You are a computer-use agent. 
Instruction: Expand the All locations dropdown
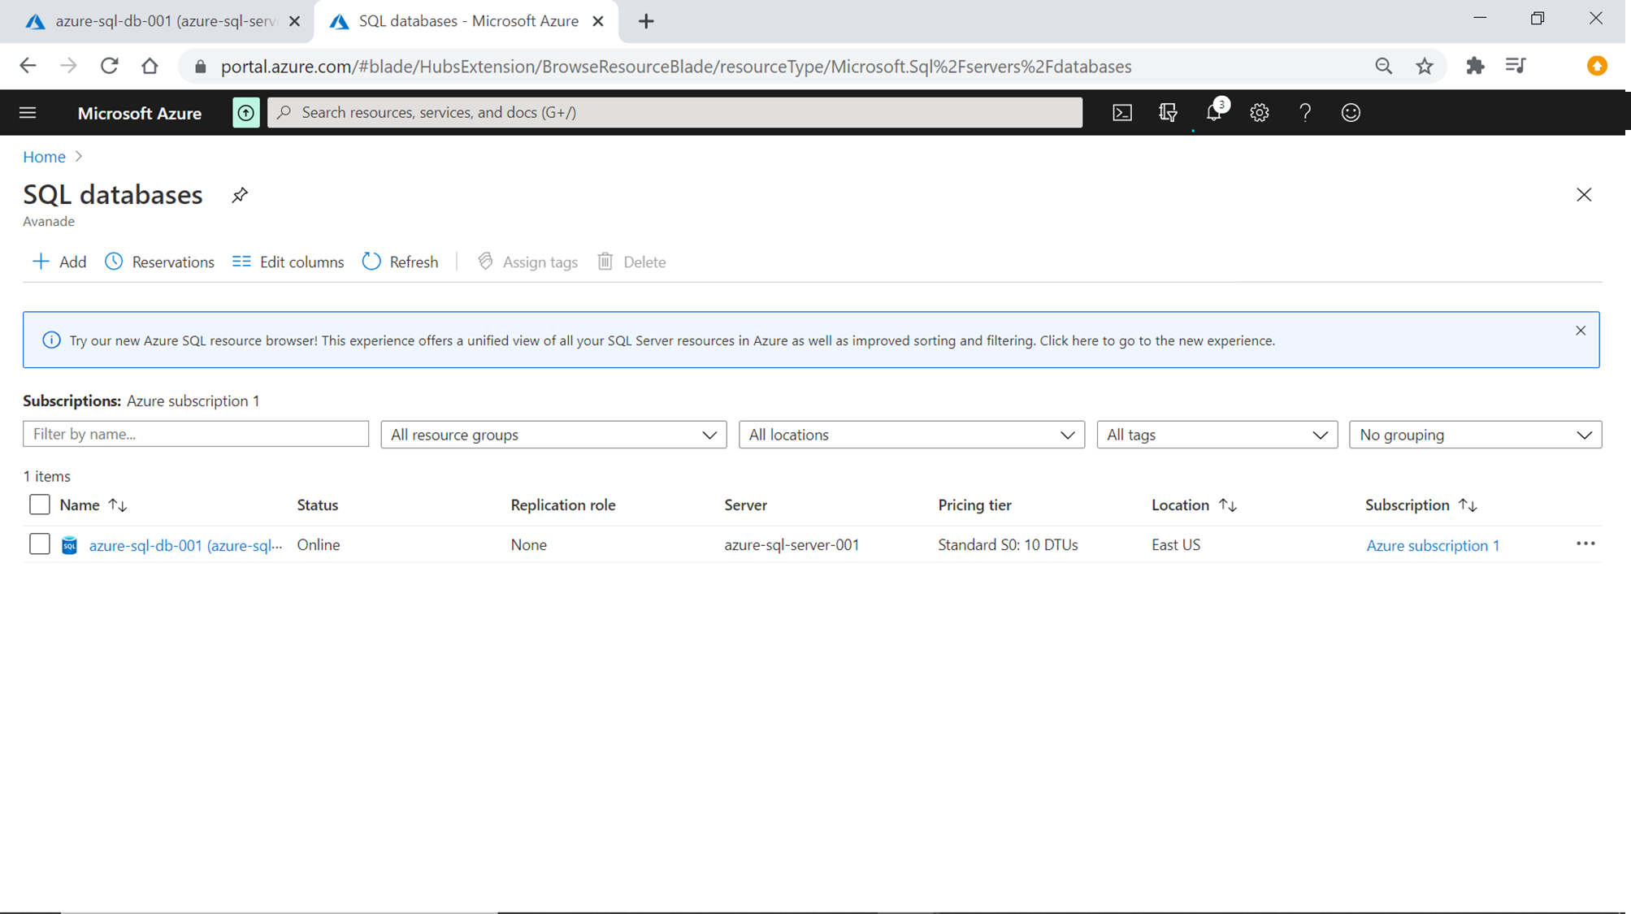pos(911,435)
